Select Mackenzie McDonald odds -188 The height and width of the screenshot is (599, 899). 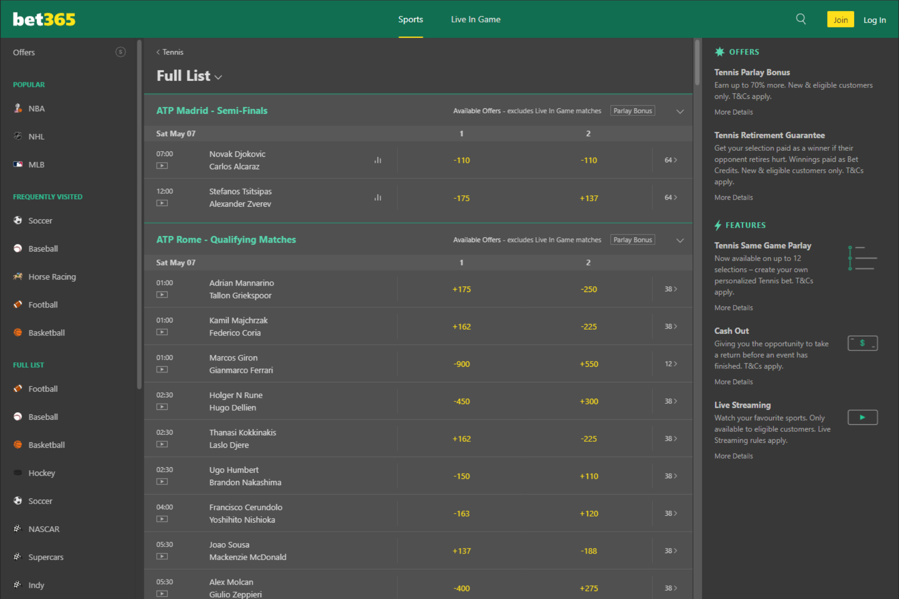pos(589,551)
